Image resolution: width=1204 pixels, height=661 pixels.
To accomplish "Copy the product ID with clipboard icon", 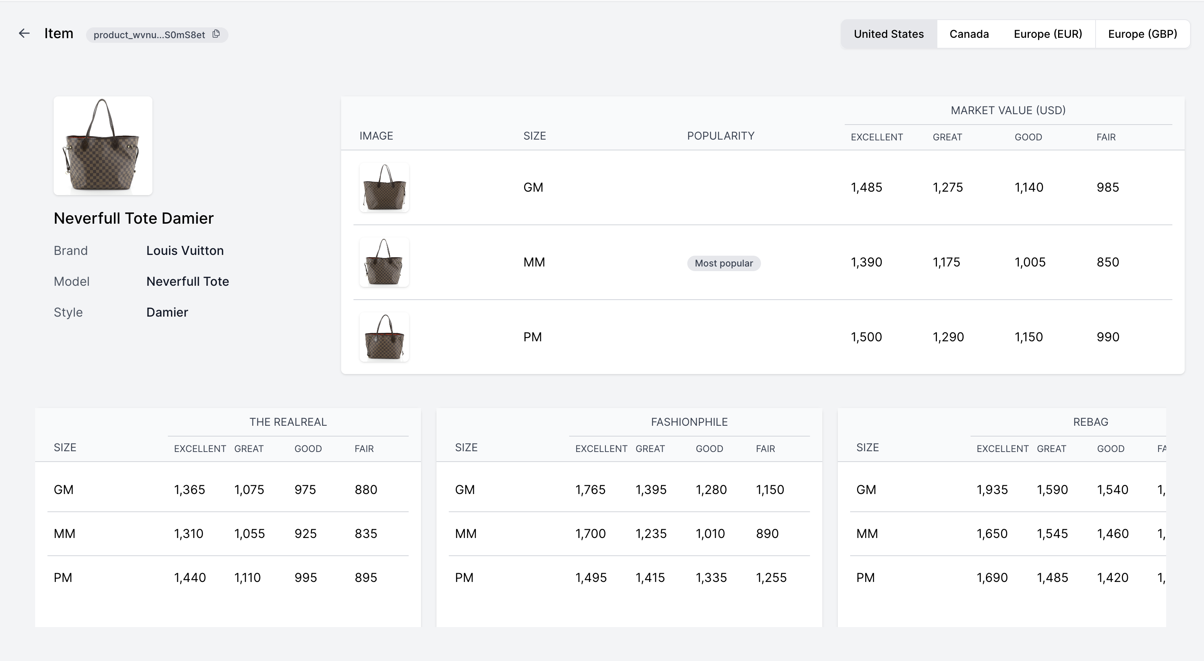I will 216,34.
